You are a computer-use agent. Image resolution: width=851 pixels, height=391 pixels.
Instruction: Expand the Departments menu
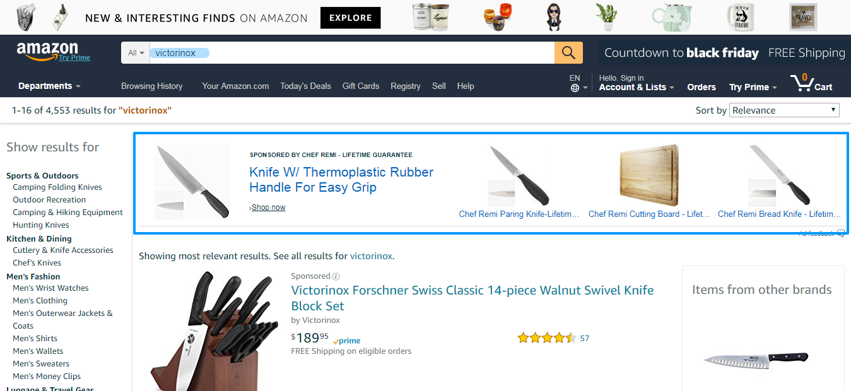(49, 86)
